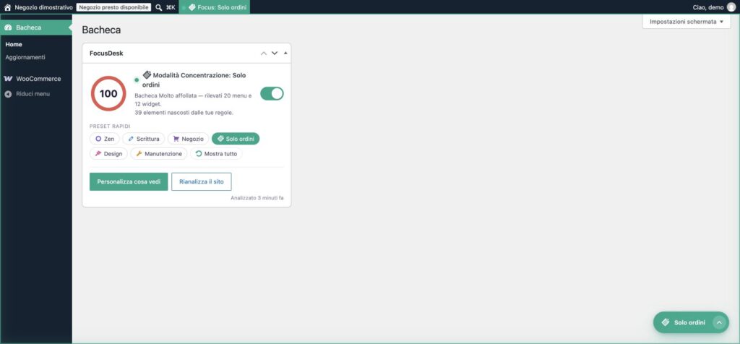The width and height of the screenshot is (740, 344).
Task: Click the ⌘K command shortcut label
Action: [171, 7]
